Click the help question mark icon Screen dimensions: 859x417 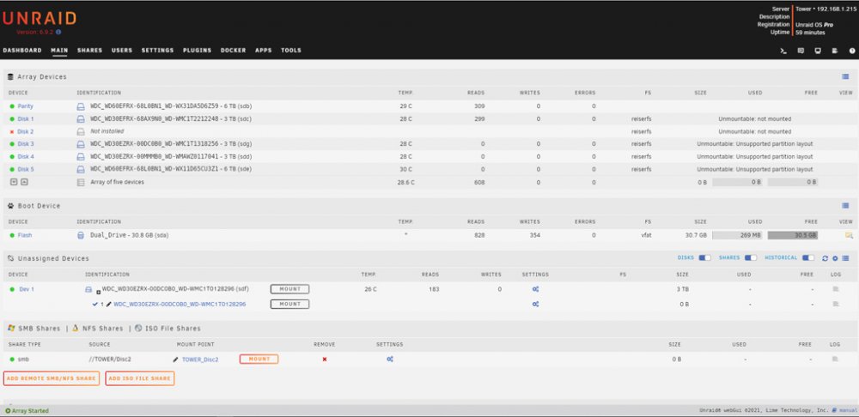coord(852,51)
